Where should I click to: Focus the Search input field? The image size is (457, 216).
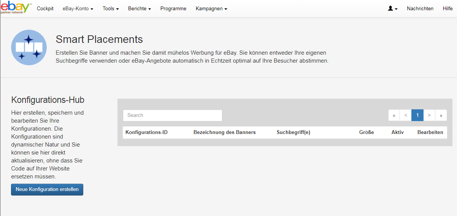coord(173,115)
